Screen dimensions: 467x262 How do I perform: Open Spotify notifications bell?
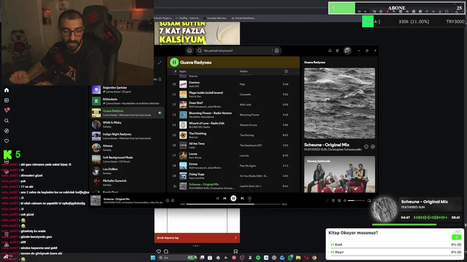click(x=330, y=51)
